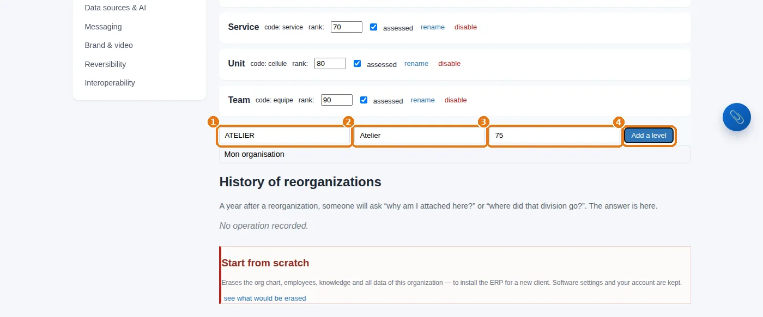The height and width of the screenshot is (317, 763).
Task: Disable the Service level
Action: tap(465, 27)
